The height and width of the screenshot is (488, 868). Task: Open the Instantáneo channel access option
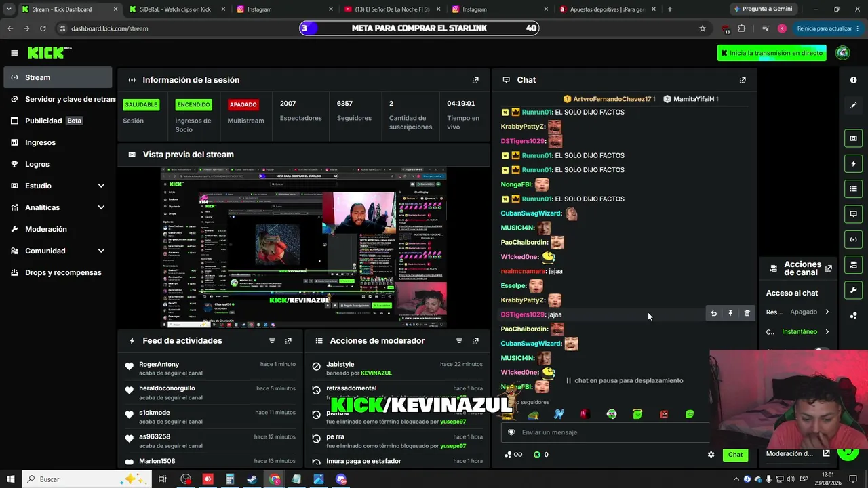pyautogui.click(x=799, y=332)
